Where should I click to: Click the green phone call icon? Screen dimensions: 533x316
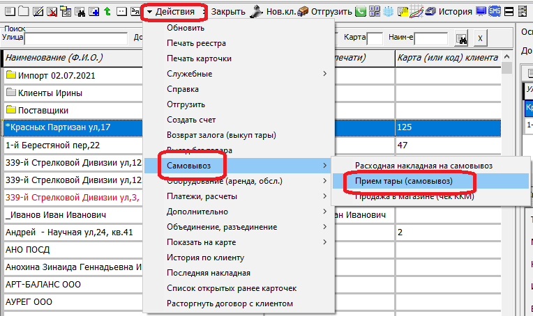coord(360,11)
